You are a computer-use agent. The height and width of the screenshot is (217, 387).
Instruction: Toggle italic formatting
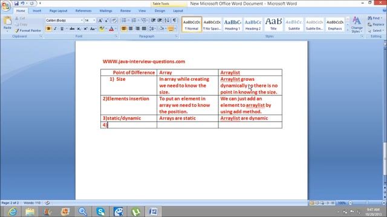(x=55, y=29)
